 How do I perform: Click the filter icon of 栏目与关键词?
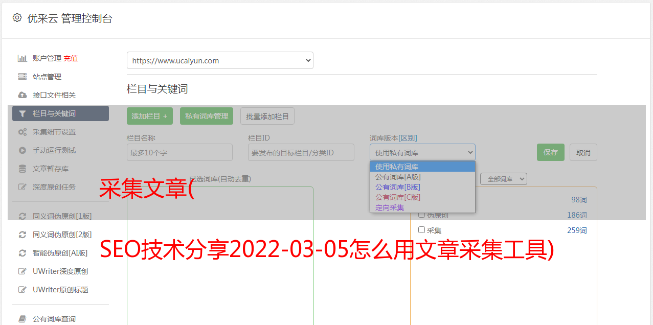point(22,113)
